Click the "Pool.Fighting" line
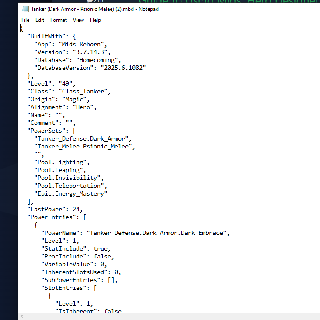 (x=62, y=162)
